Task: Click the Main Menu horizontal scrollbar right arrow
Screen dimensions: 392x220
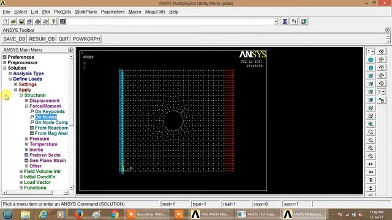Action: [x=66, y=193]
